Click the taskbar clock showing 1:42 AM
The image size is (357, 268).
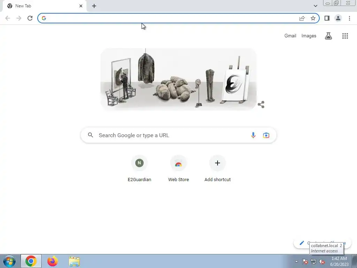(x=339, y=261)
